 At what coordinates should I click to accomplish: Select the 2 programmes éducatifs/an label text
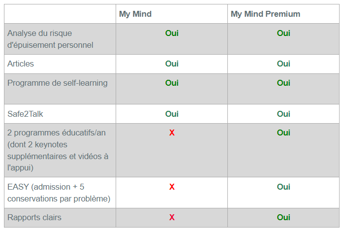pyautogui.click(x=58, y=150)
